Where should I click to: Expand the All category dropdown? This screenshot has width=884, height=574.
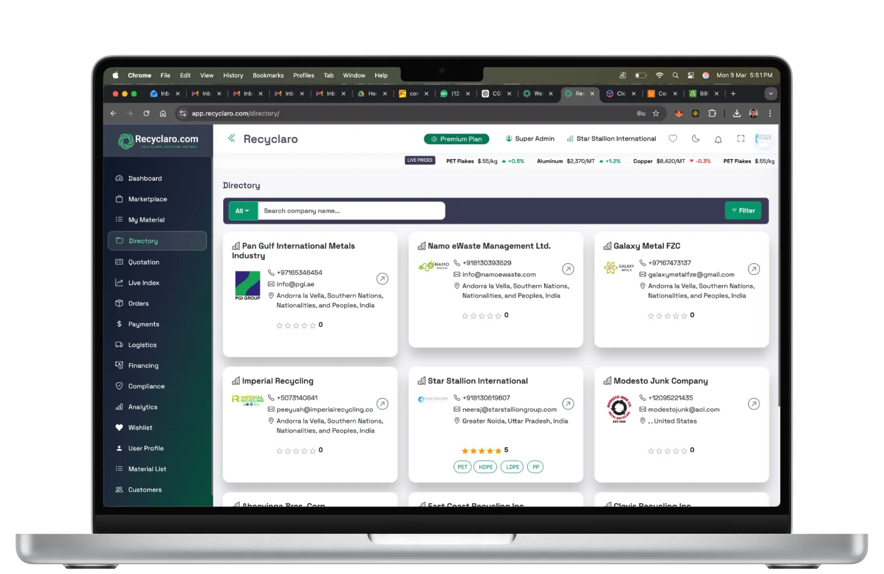(x=243, y=211)
